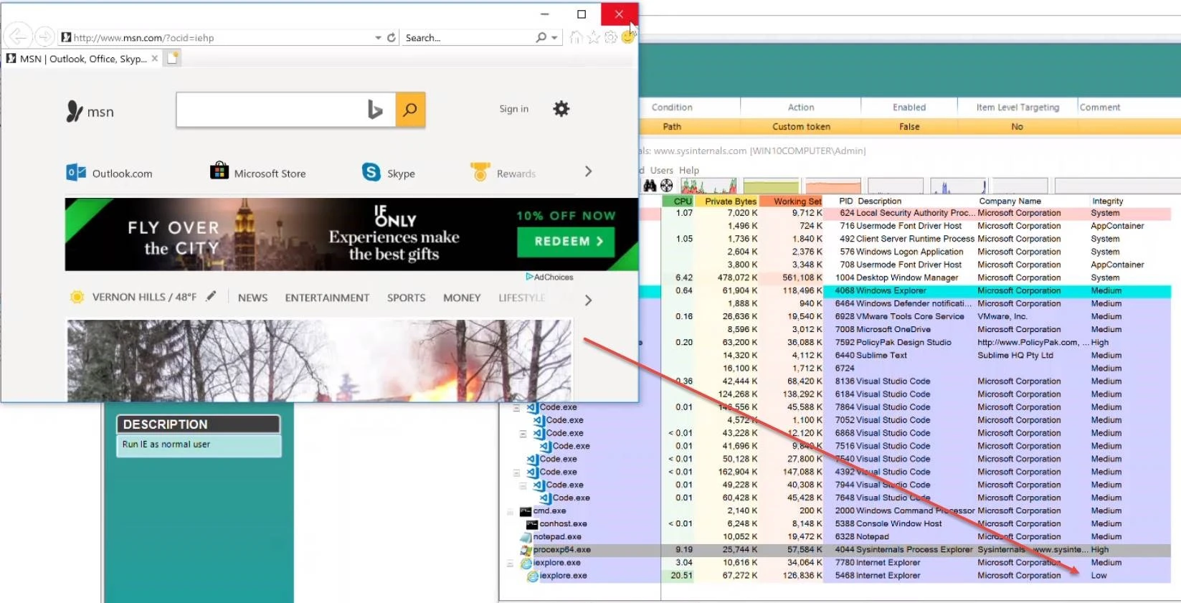This screenshot has width=1181, height=603.
Task: Click the IE Home icon
Action: [576, 37]
